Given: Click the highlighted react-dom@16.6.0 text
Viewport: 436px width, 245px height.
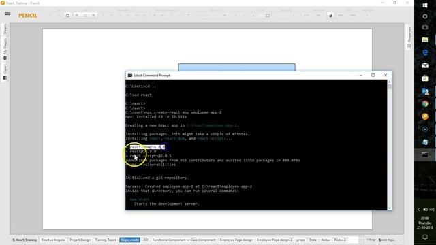Looking at the screenshot, I should pyautogui.click(x=147, y=147).
